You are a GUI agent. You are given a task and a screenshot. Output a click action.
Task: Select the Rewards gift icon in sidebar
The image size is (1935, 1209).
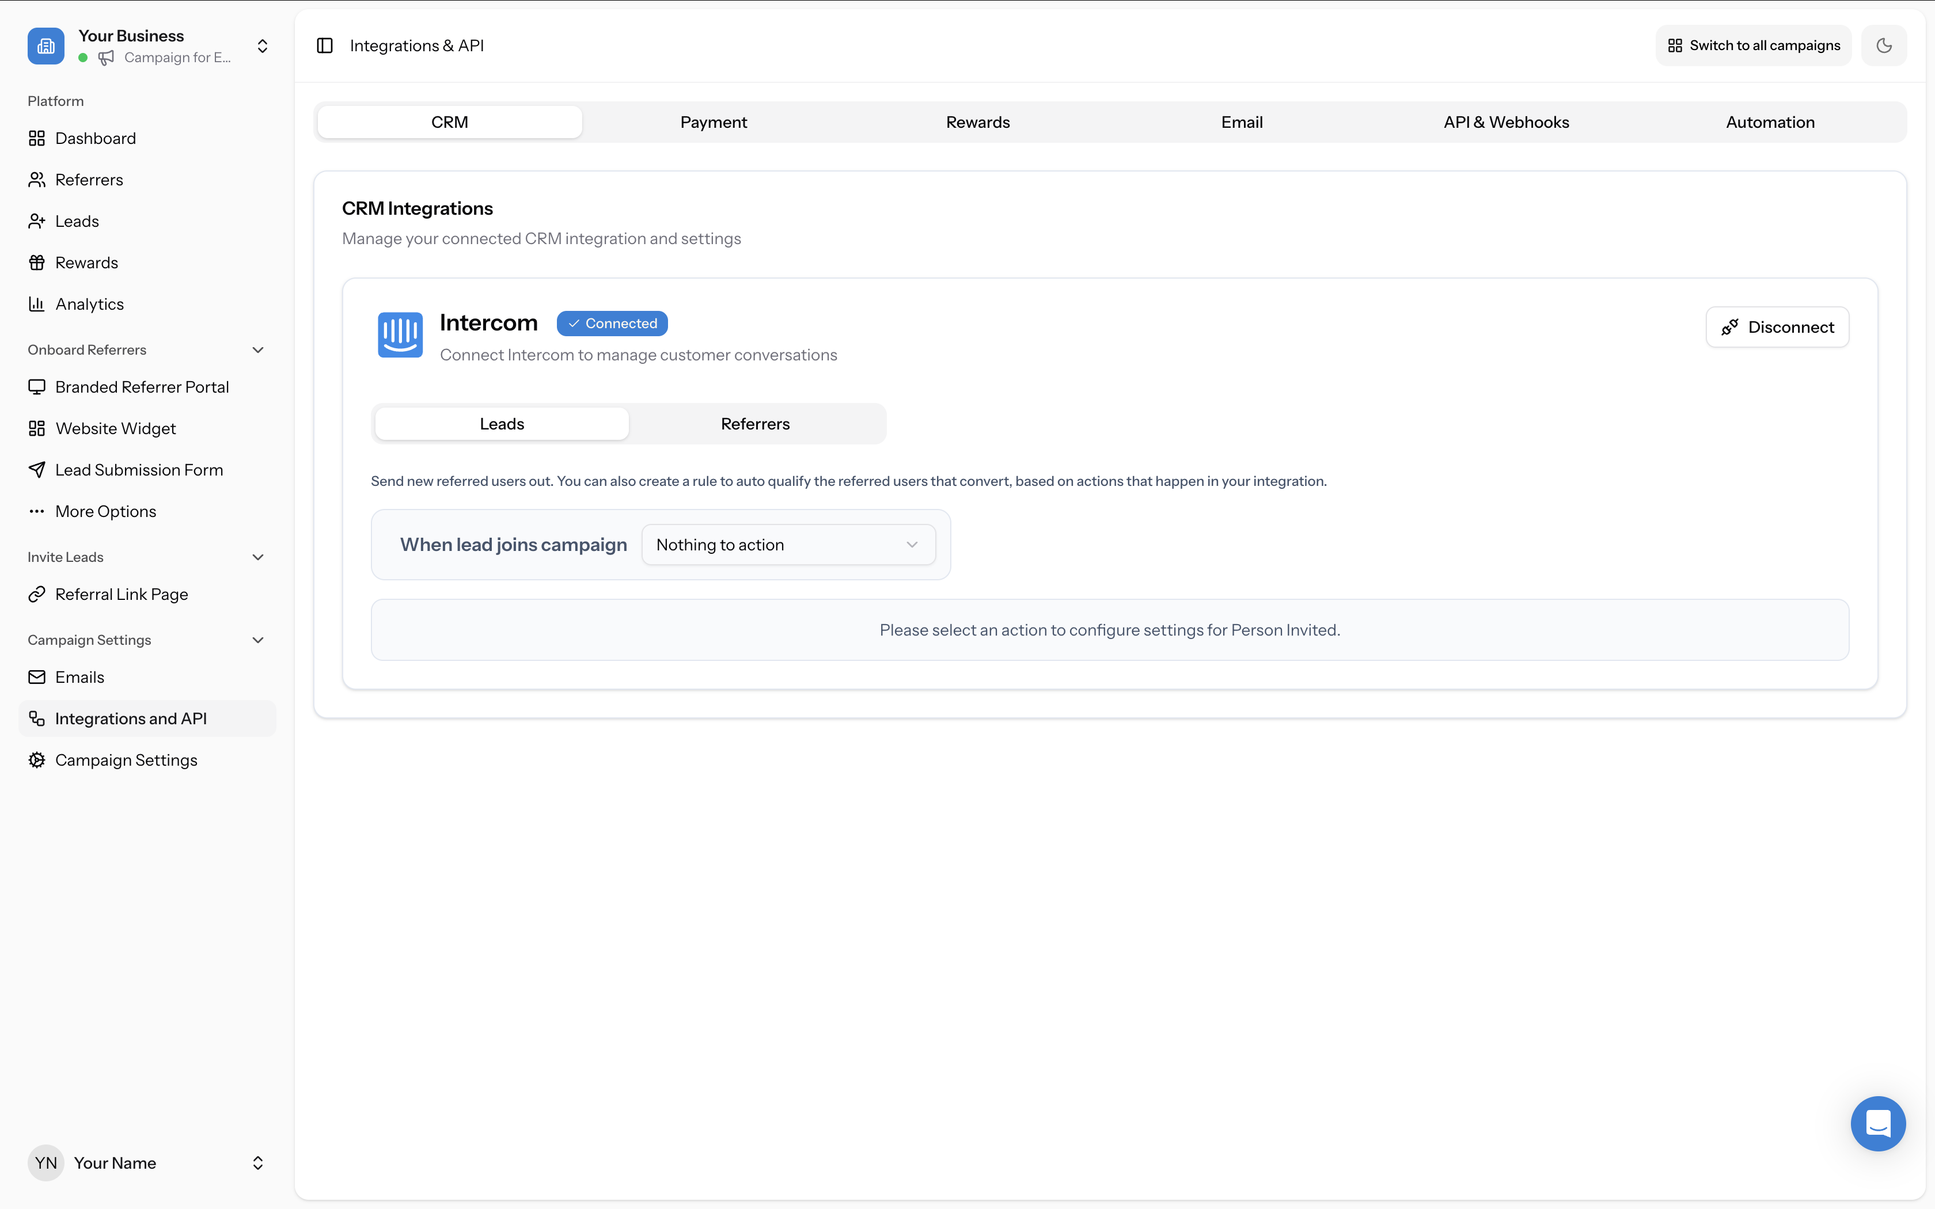pyautogui.click(x=37, y=263)
